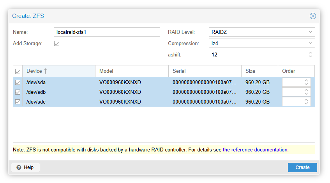Toggle the select-all header checkbox
This screenshot has width=330, height=183.
point(18,71)
